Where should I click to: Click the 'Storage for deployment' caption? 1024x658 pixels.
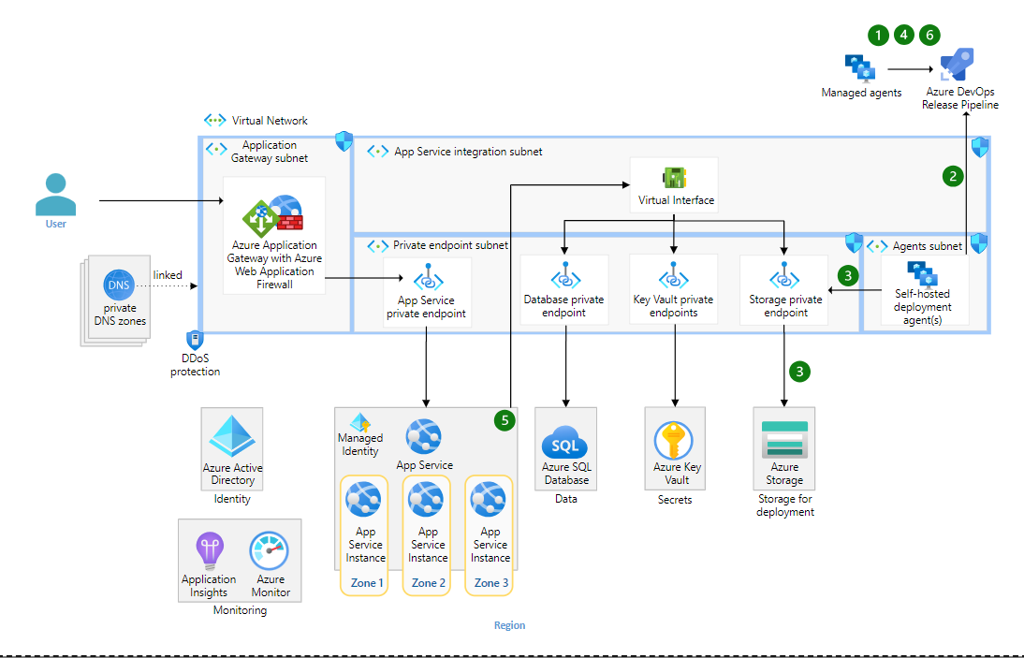(x=785, y=505)
